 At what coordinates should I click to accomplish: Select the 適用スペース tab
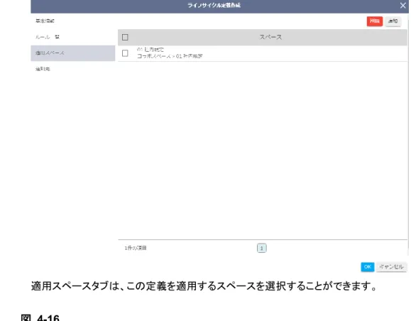click(73, 53)
